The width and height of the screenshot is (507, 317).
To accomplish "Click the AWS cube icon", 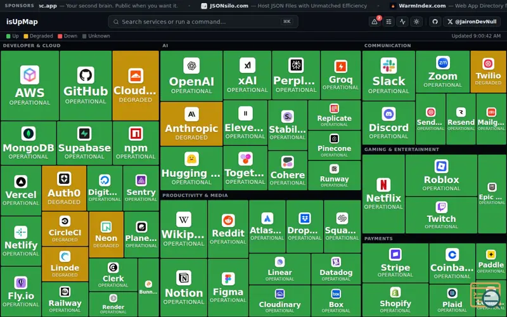I will click(x=30, y=75).
